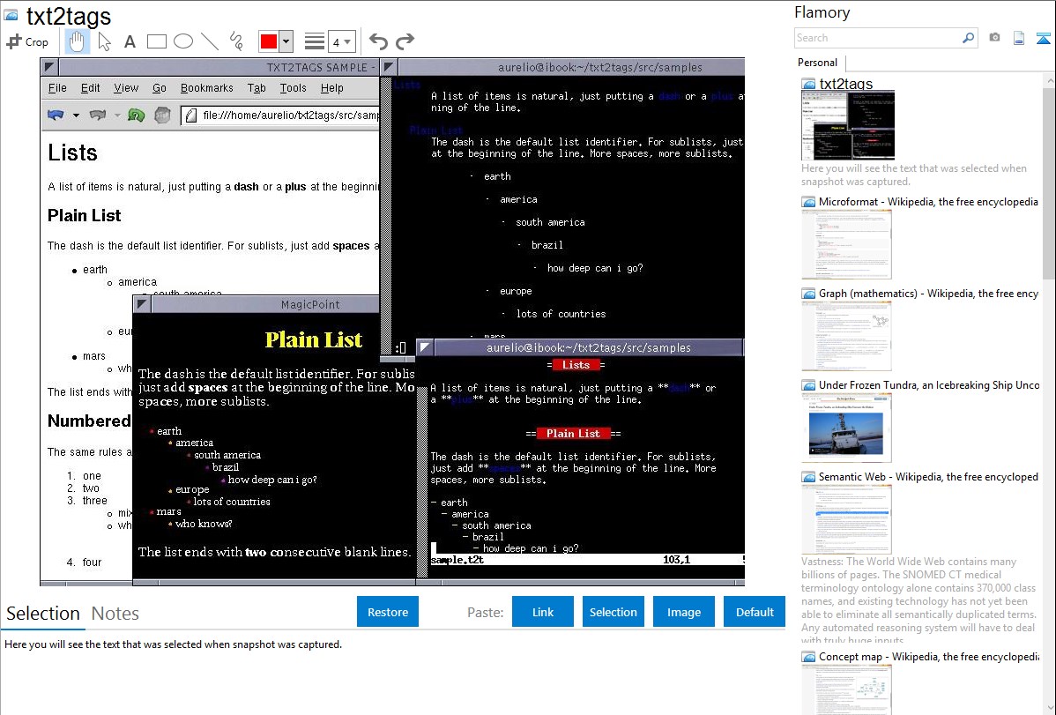
Task: Click the blue Back arrow in captured browser
Action: click(x=56, y=115)
